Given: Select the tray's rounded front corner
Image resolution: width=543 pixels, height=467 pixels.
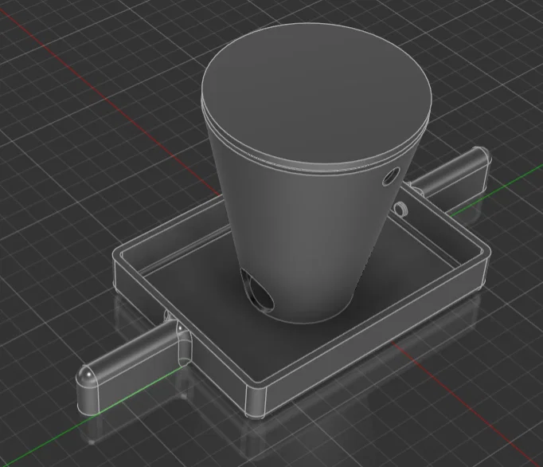Looking at the screenshot, I should [256, 401].
